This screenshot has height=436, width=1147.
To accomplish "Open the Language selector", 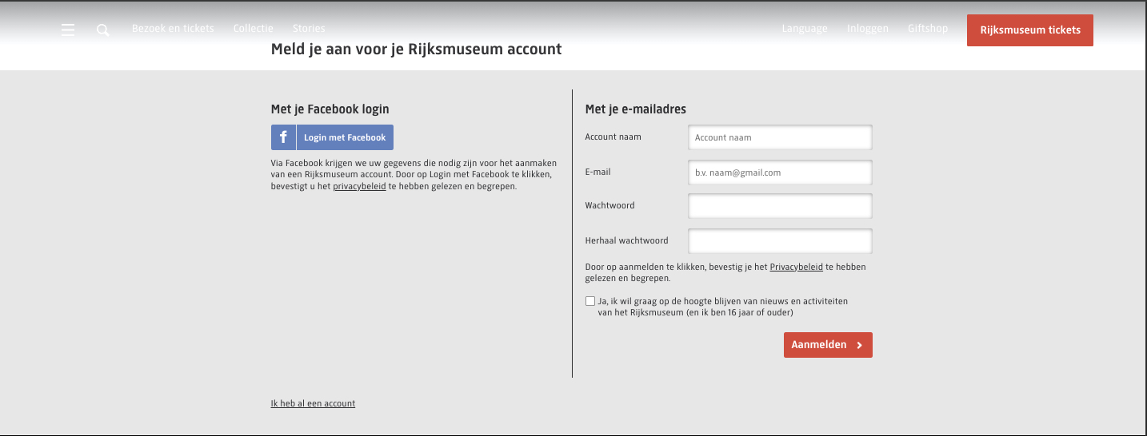I will click(805, 29).
